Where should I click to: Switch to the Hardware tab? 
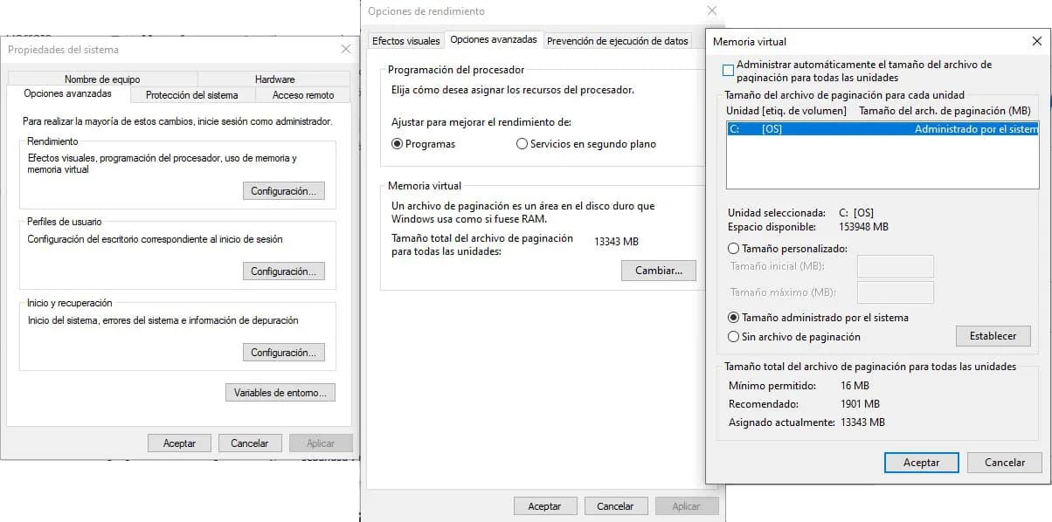coord(275,79)
